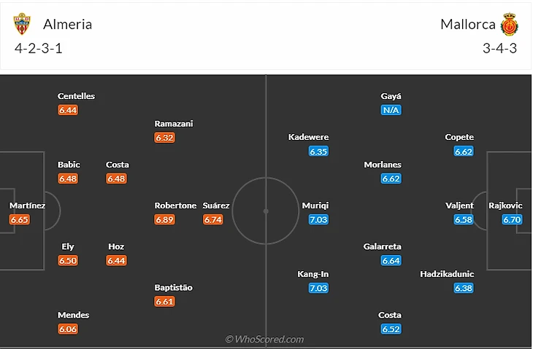Image resolution: width=533 pixels, height=349 pixels.
Task: Click Centelles's 6.44 rating badge
Action: (68, 110)
